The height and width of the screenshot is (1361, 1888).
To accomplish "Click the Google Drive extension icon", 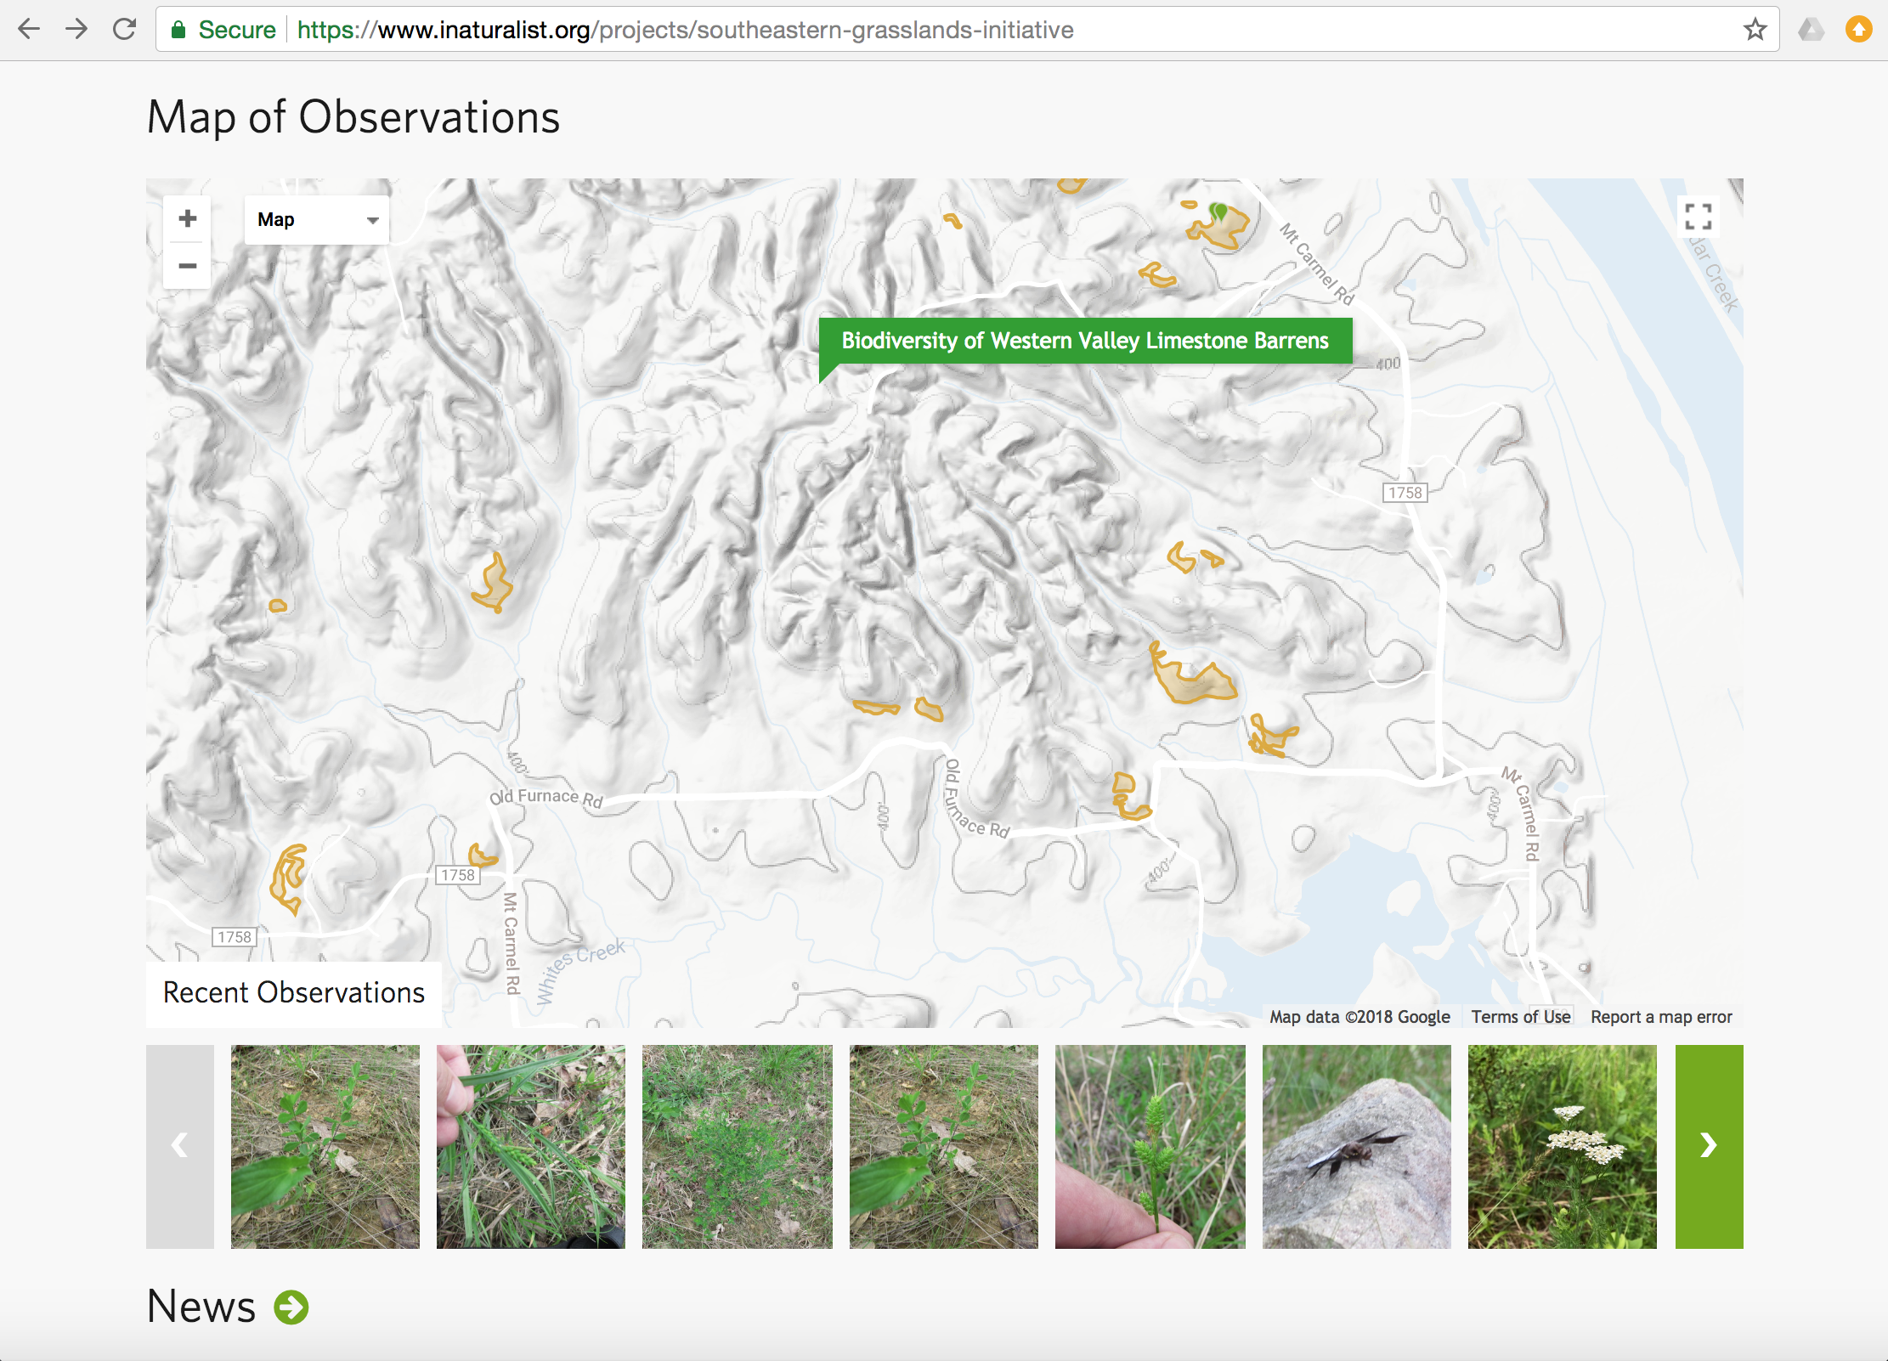I will pos(1811,30).
